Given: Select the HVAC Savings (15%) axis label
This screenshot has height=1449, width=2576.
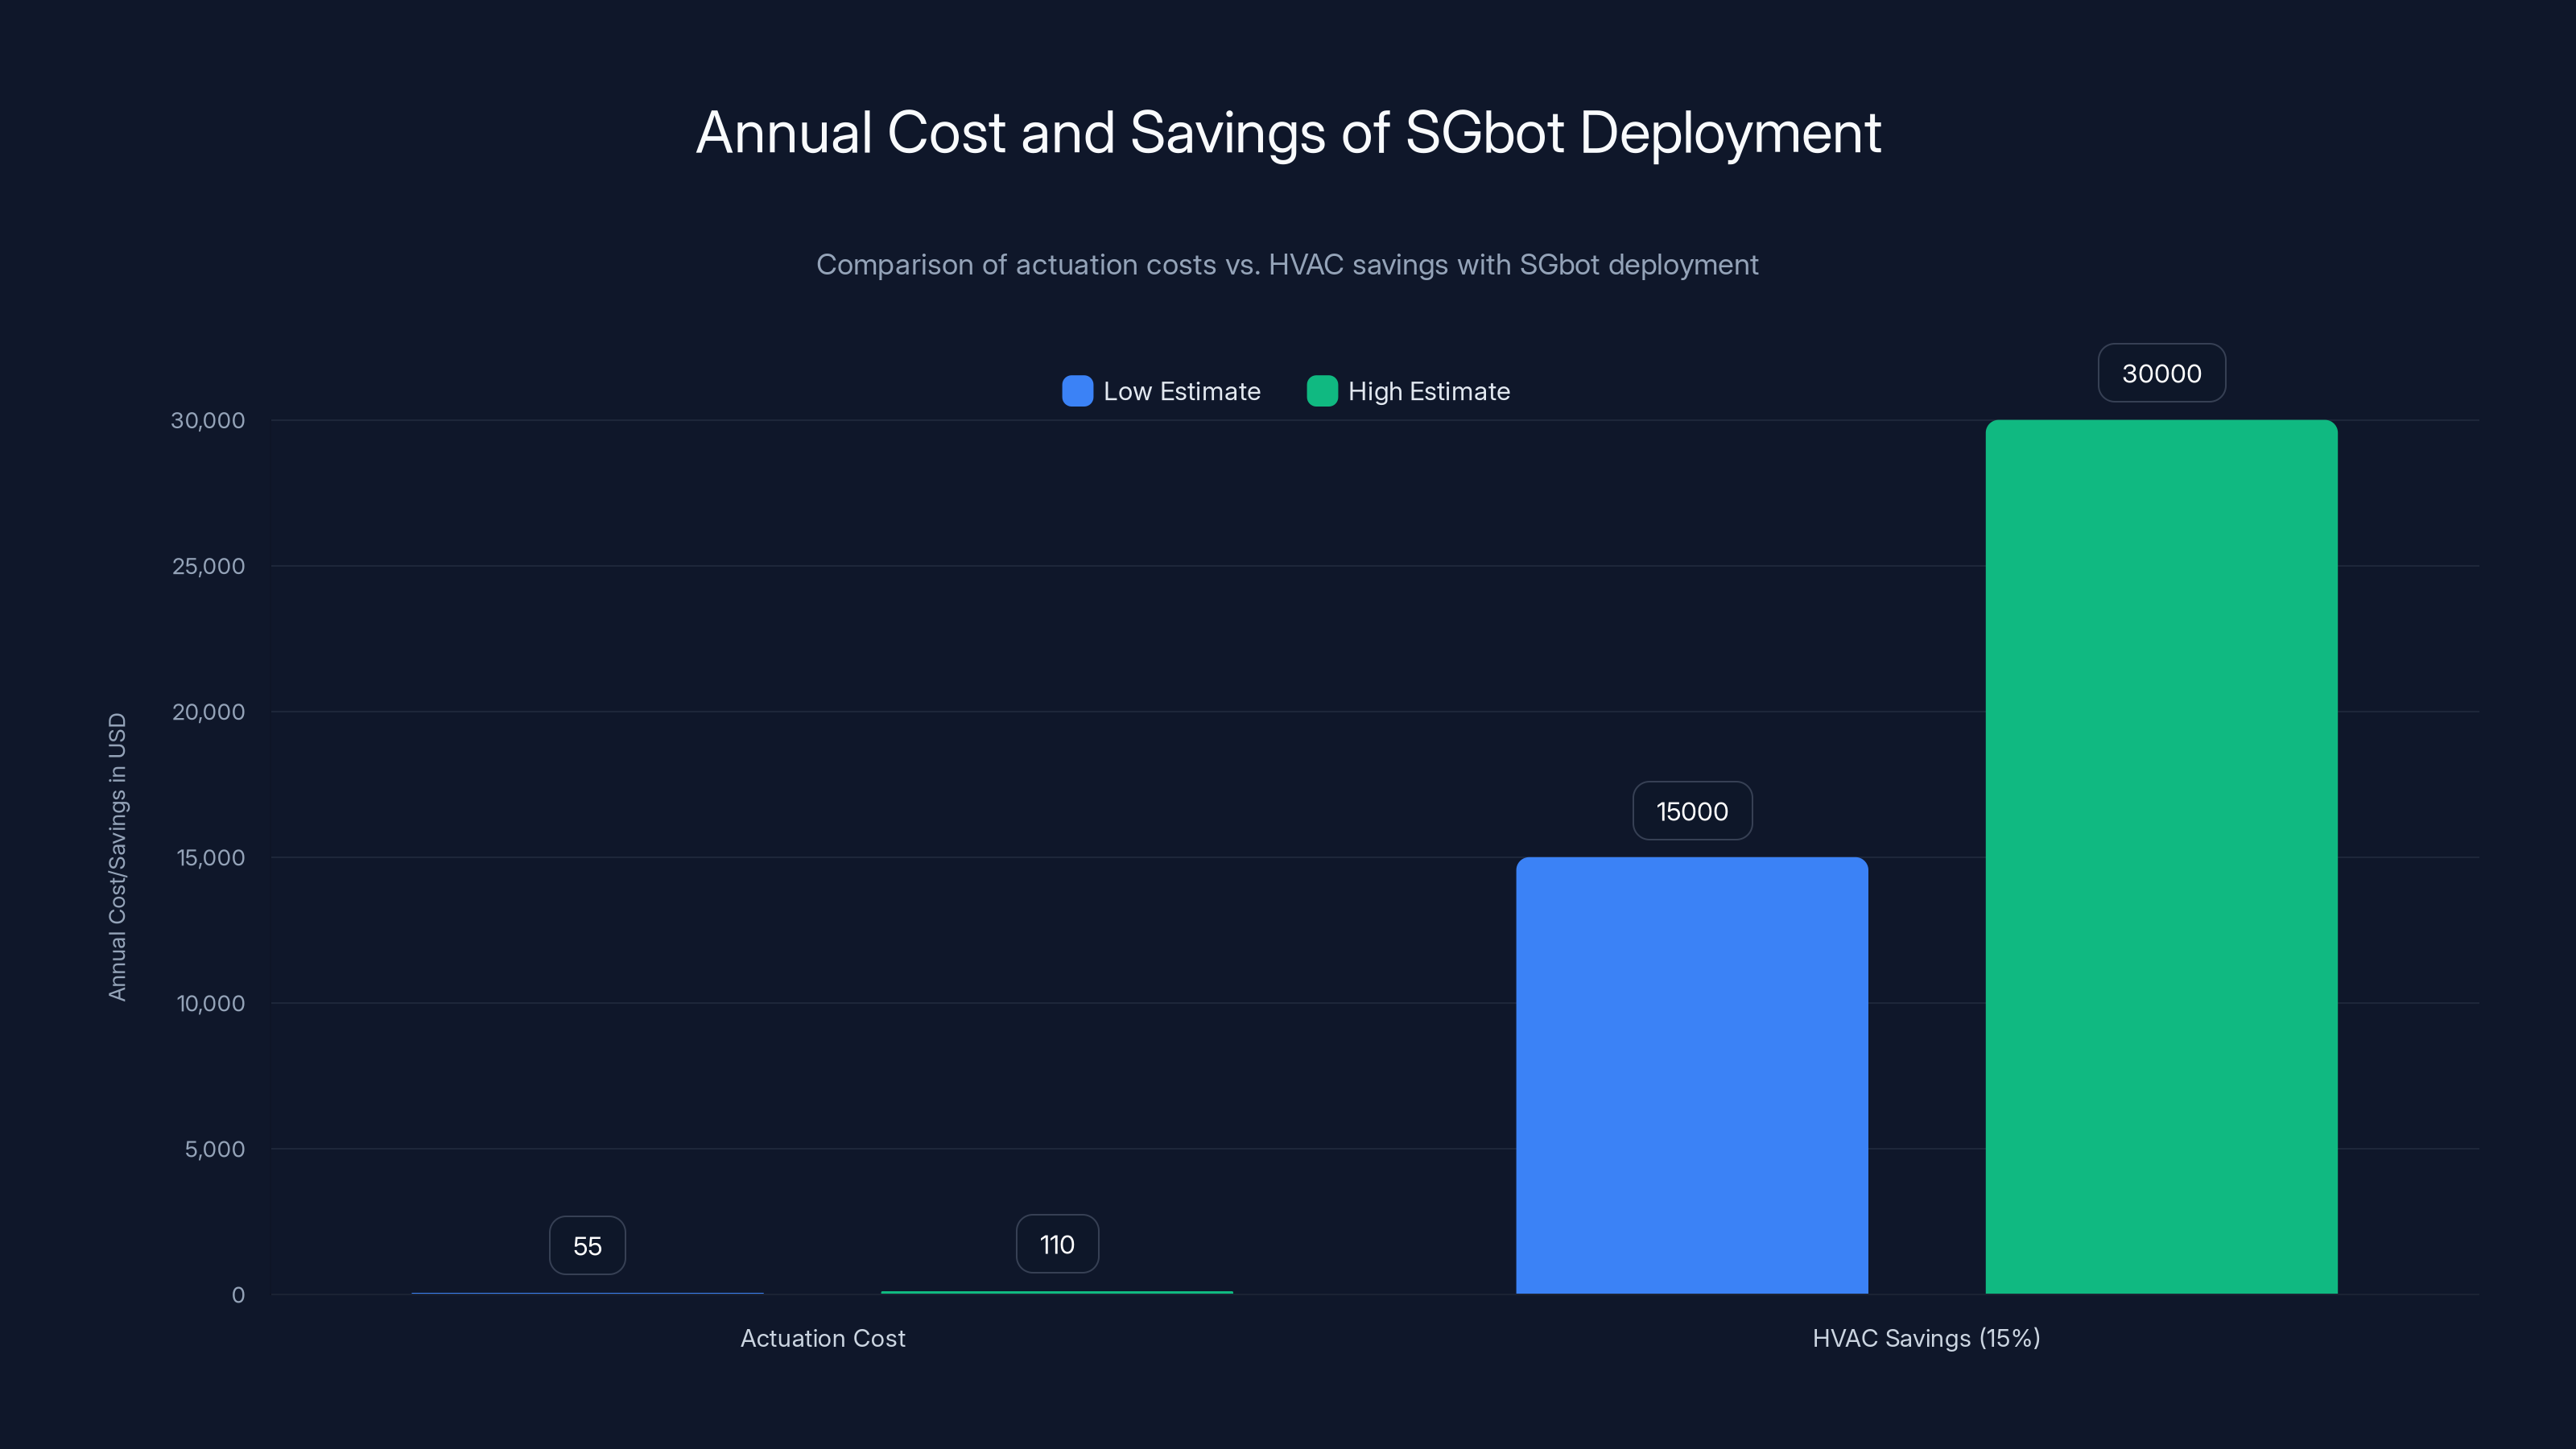Looking at the screenshot, I should click(1926, 1338).
